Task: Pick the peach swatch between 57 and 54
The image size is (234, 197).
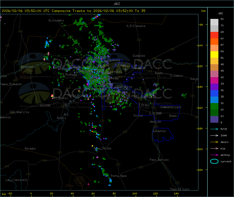Action: click(214, 48)
